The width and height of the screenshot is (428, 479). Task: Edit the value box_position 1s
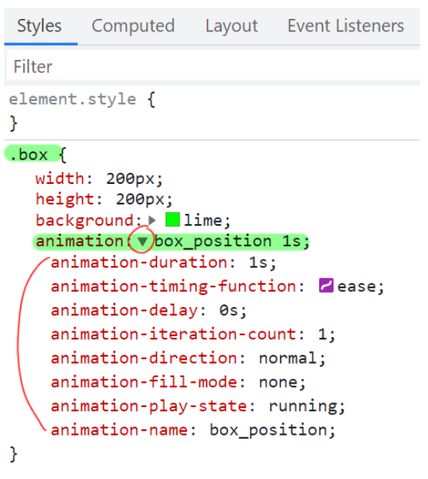pos(228,241)
